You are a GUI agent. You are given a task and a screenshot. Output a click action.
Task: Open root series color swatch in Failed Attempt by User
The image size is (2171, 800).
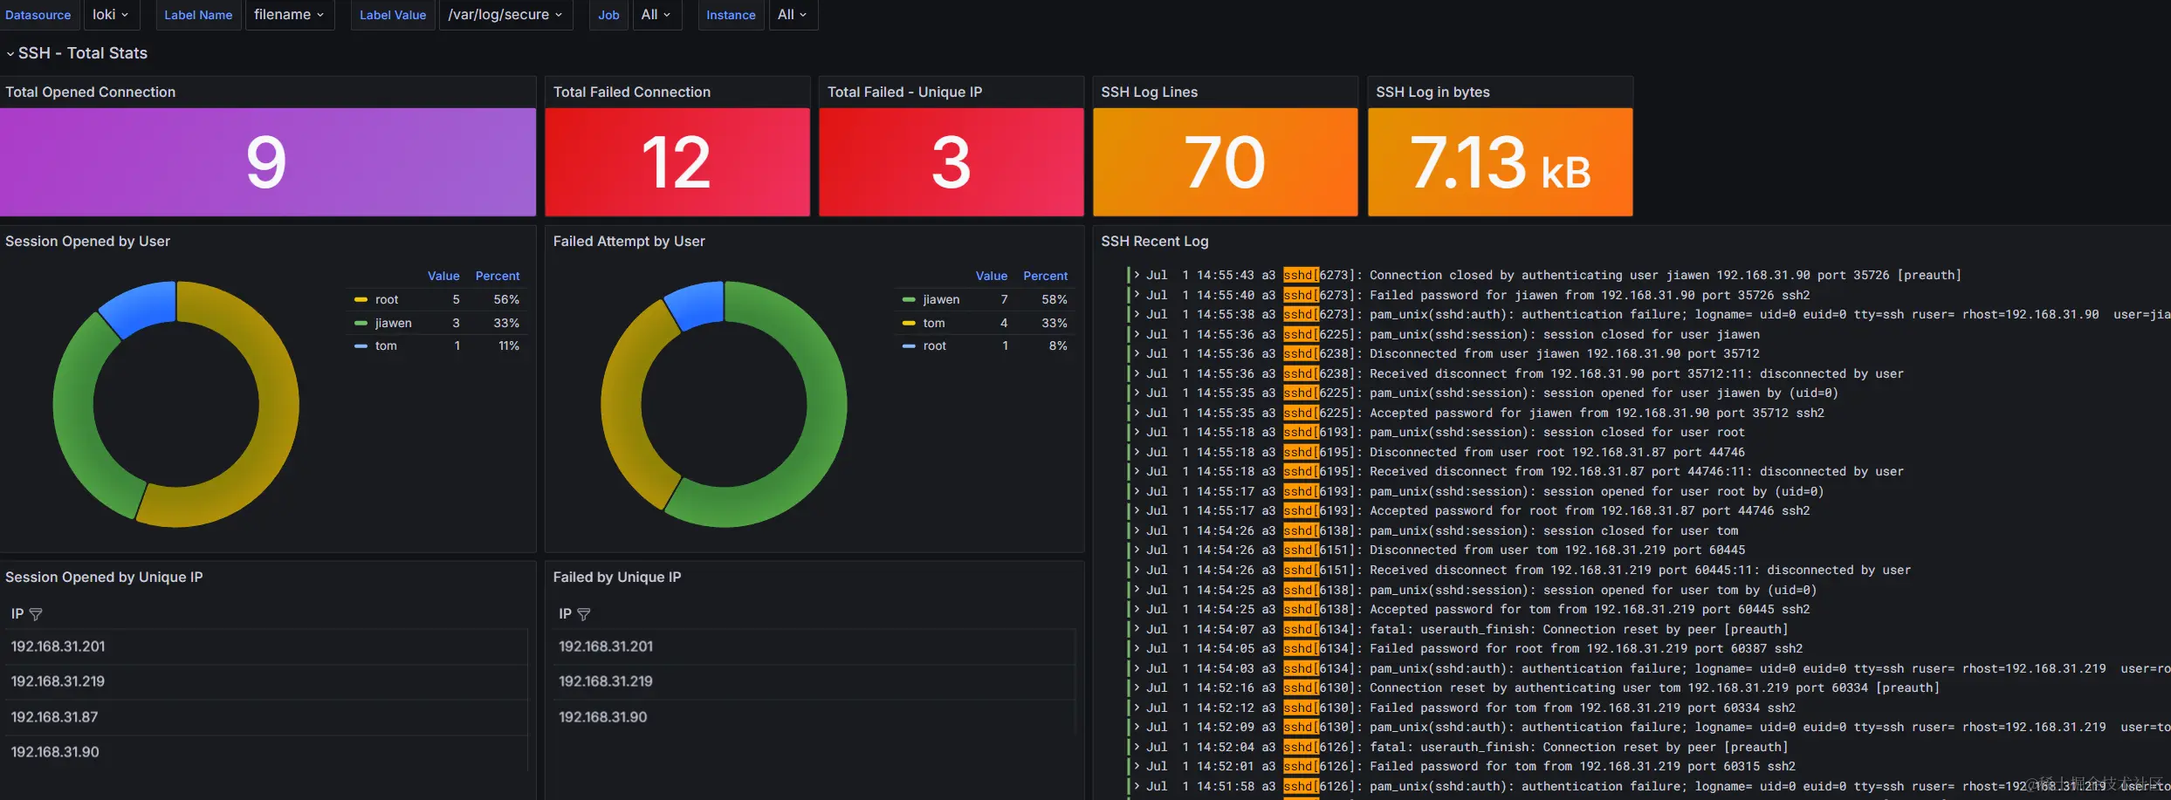(909, 345)
